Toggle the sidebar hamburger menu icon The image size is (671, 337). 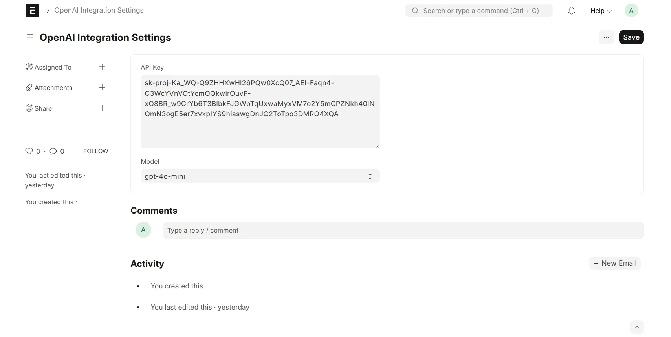click(30, 37)
